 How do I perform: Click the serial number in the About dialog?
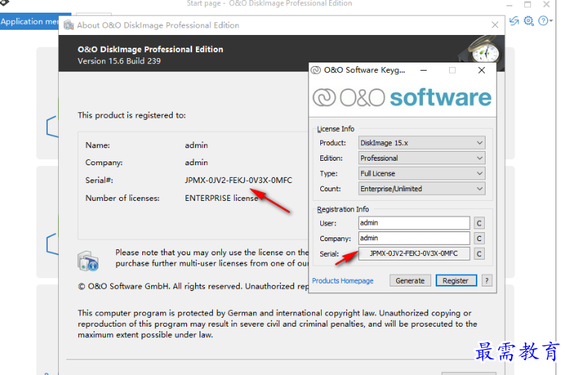click(238, 180)
